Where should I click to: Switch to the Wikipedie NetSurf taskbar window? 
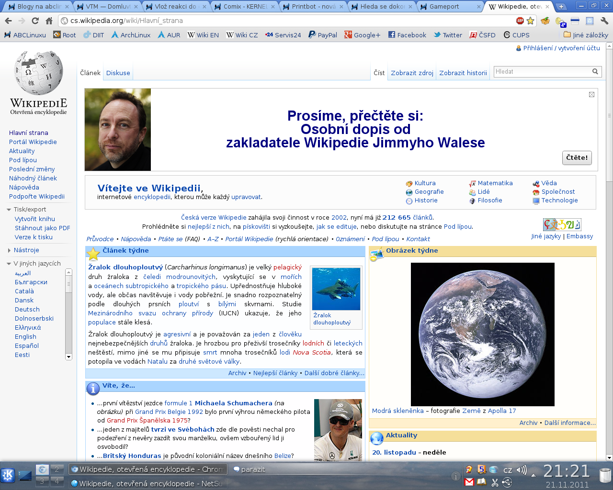coord(148,483)
